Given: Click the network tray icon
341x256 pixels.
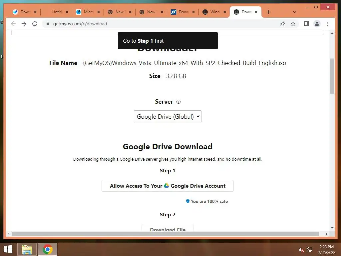Looking at the screenshot, I should (x=310, y=250).
